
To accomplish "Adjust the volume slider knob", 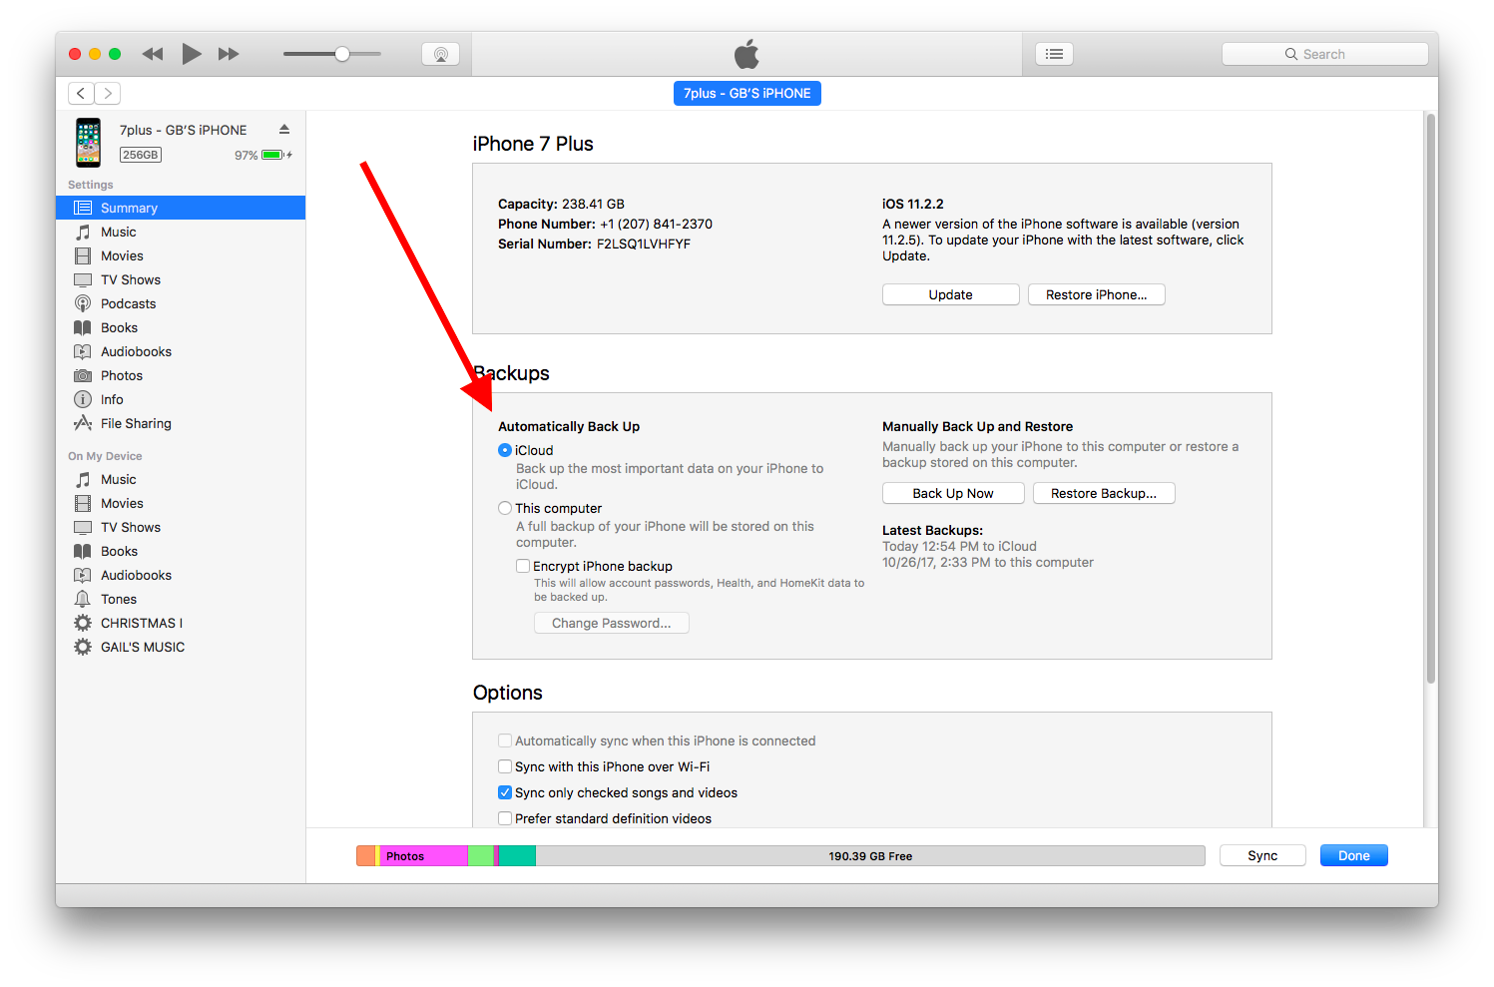I will click(x=342, y=54).
